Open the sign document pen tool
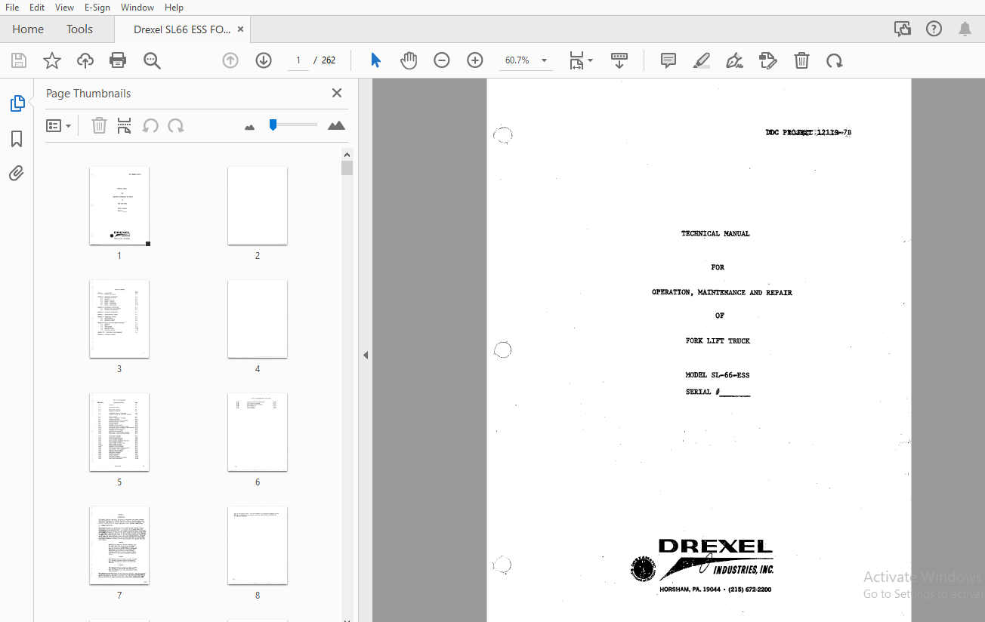This screenshot has height=622, width=985. [735, 60]
